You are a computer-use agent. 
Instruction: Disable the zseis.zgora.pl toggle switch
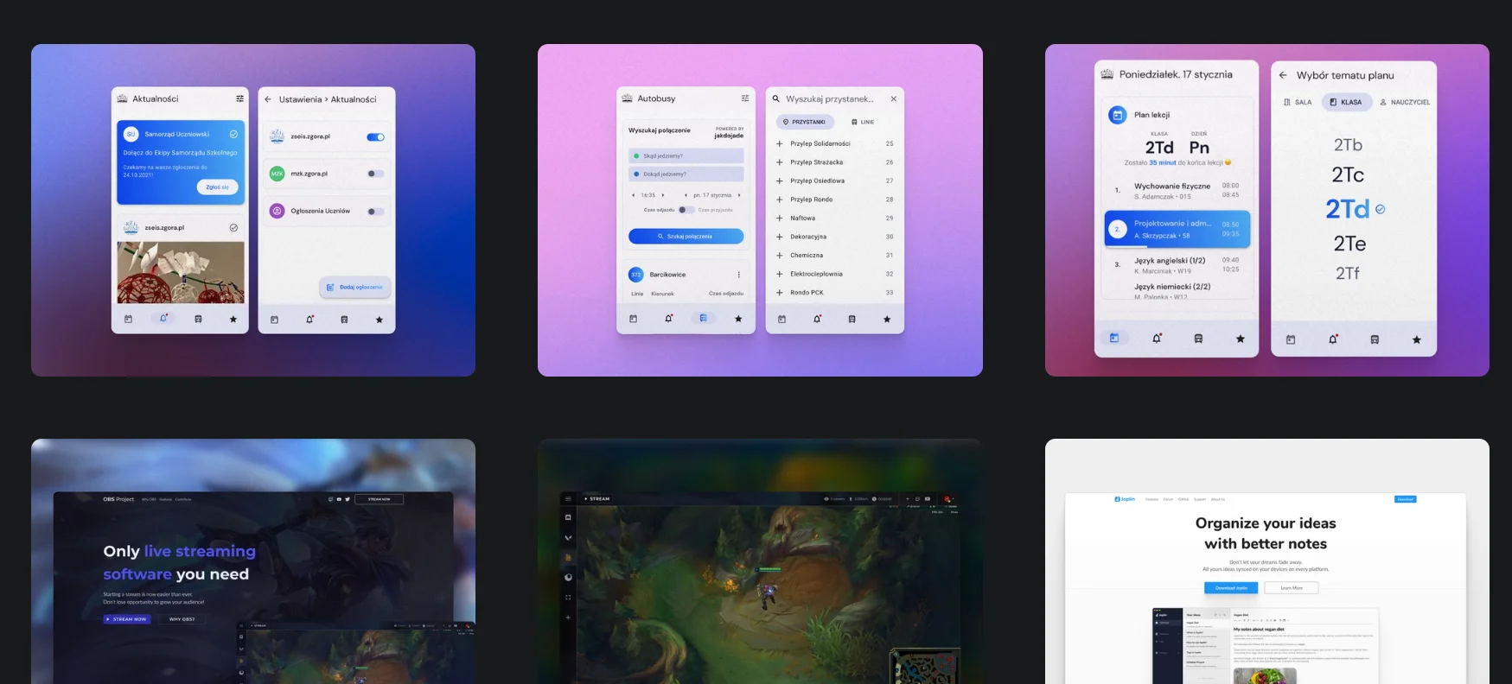tap(375, 136)
